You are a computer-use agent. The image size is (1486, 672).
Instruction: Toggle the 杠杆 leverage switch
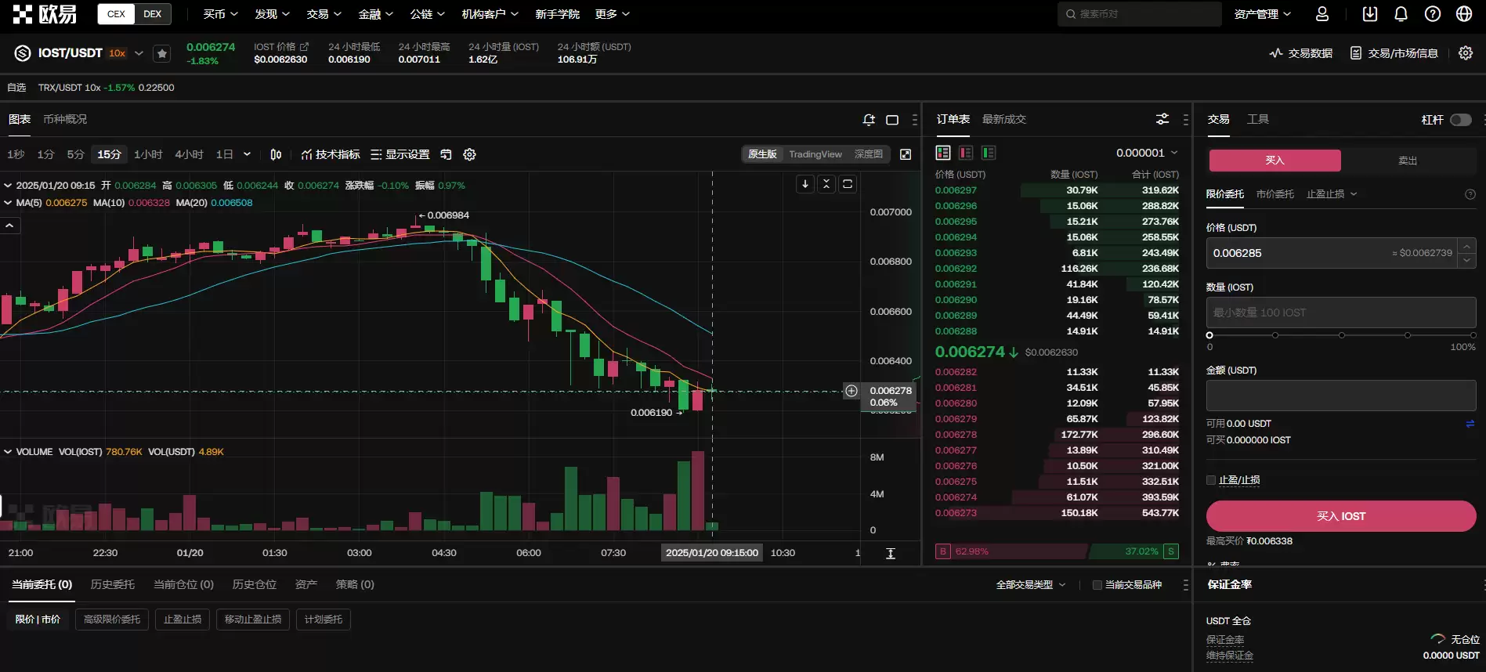click(1460, 120)
